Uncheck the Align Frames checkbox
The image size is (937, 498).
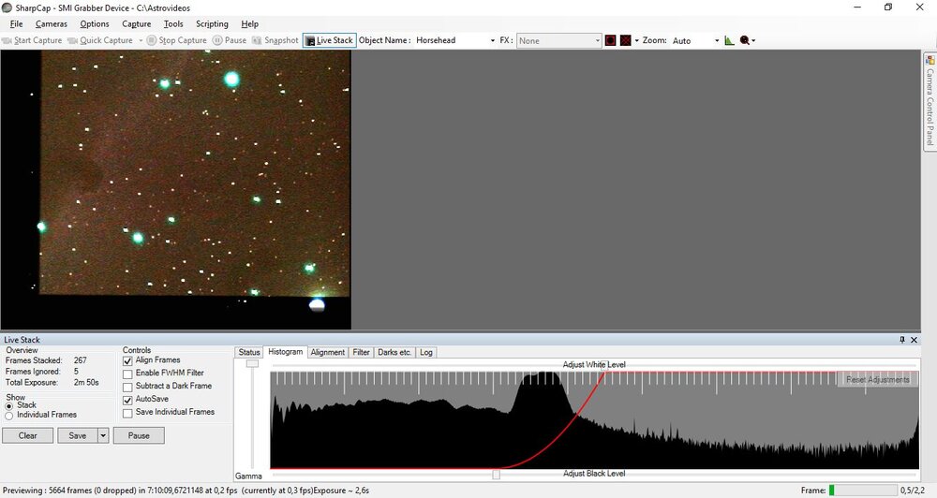coord(127,360)
